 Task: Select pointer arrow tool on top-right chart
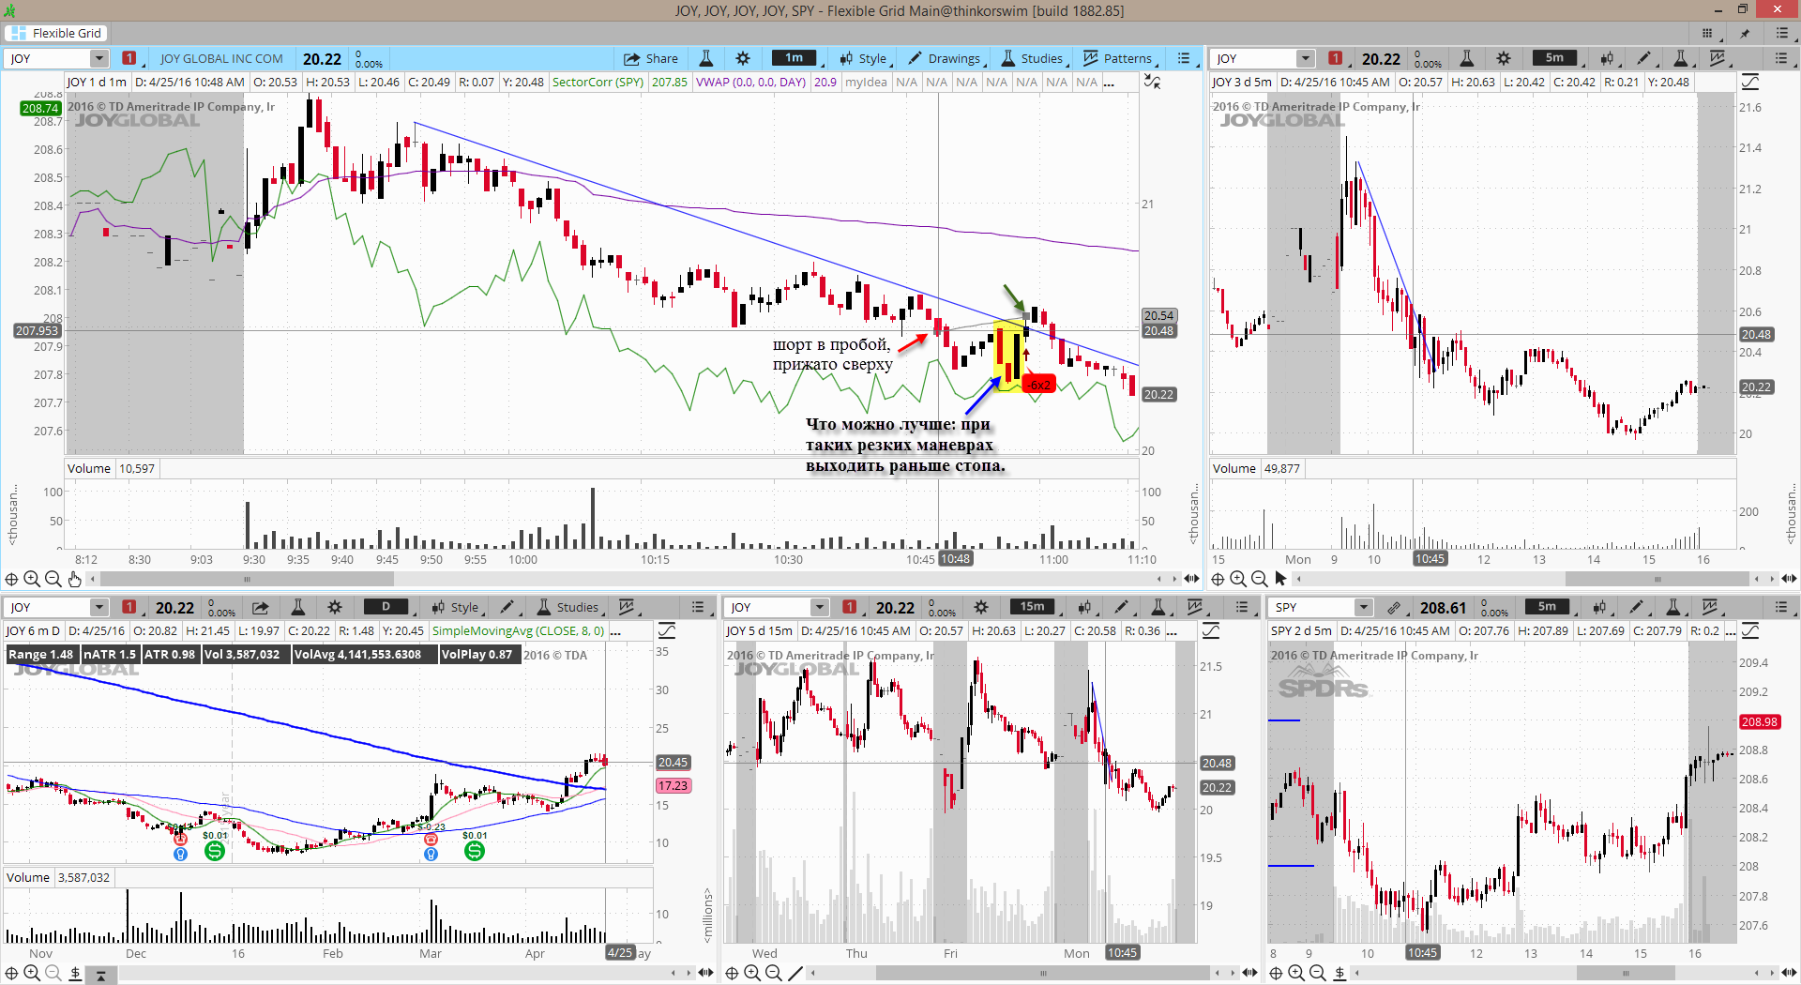click(x=1280, y=579)
